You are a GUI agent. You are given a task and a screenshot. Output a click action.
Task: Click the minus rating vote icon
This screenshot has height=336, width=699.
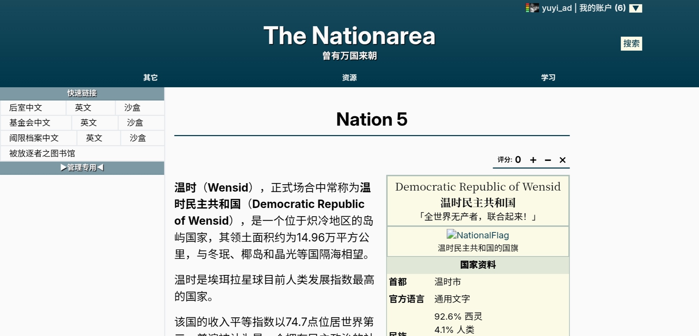pos(548,160)
